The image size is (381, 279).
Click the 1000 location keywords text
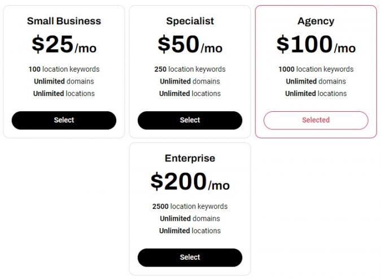(316, 69)
